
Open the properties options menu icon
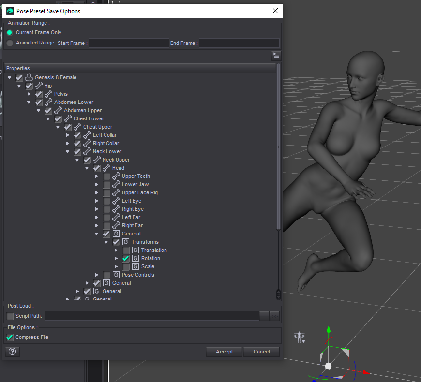pos(276,55)
